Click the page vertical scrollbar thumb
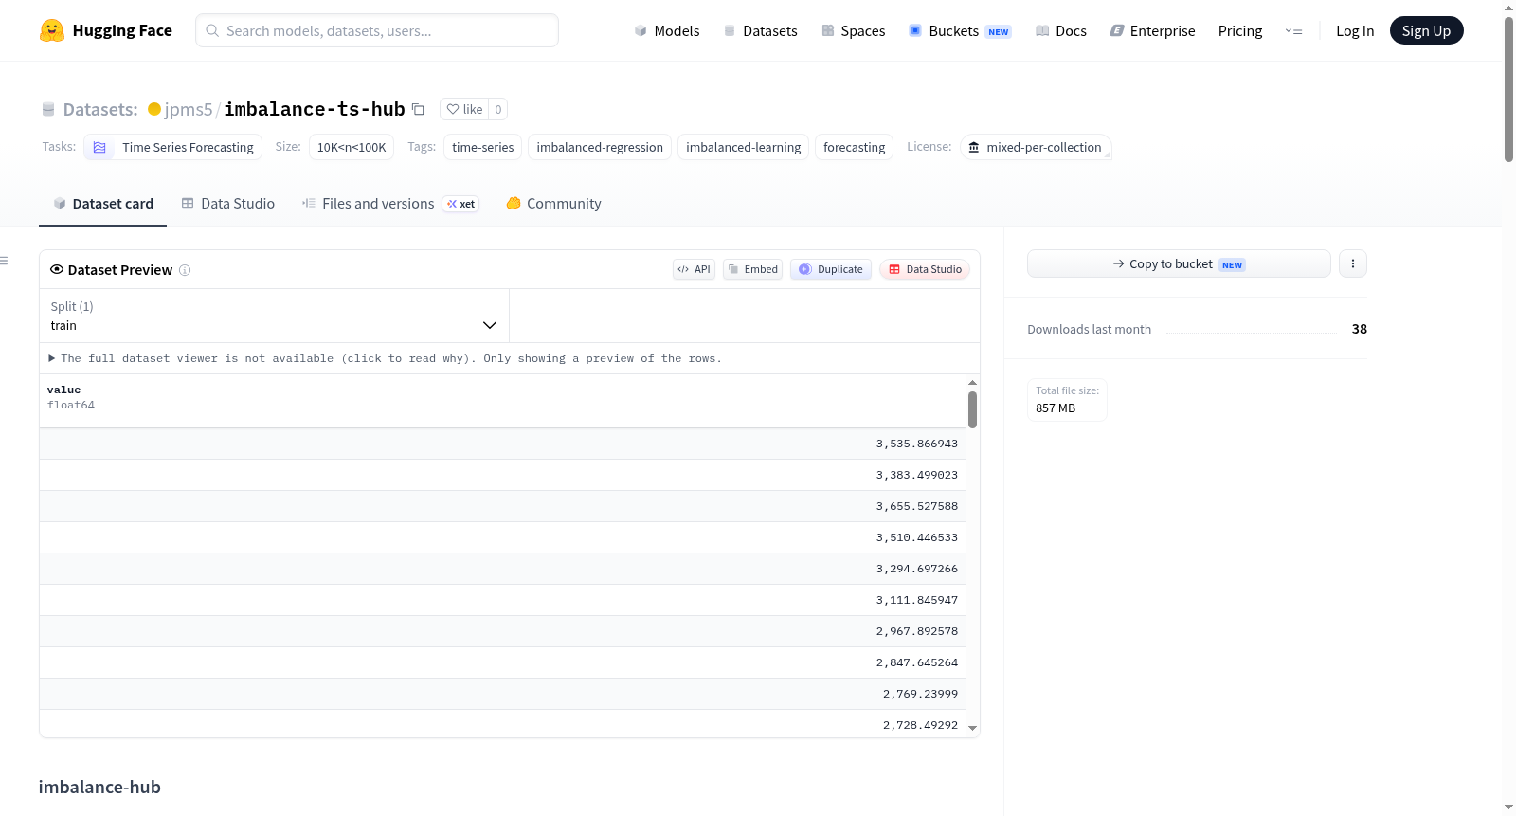 (x=1508, y=89)
